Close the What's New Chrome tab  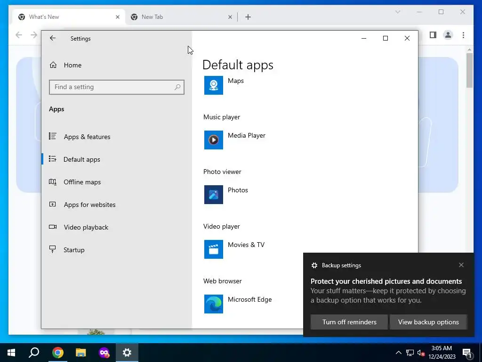point(117,17)
